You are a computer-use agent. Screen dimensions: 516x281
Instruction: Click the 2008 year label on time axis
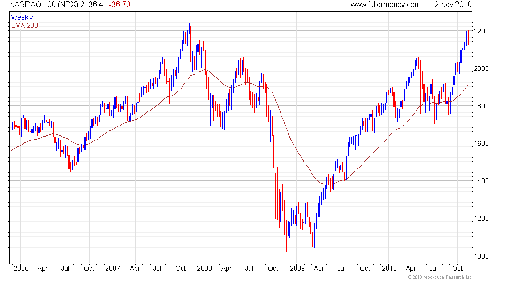(x=205, y=268)
